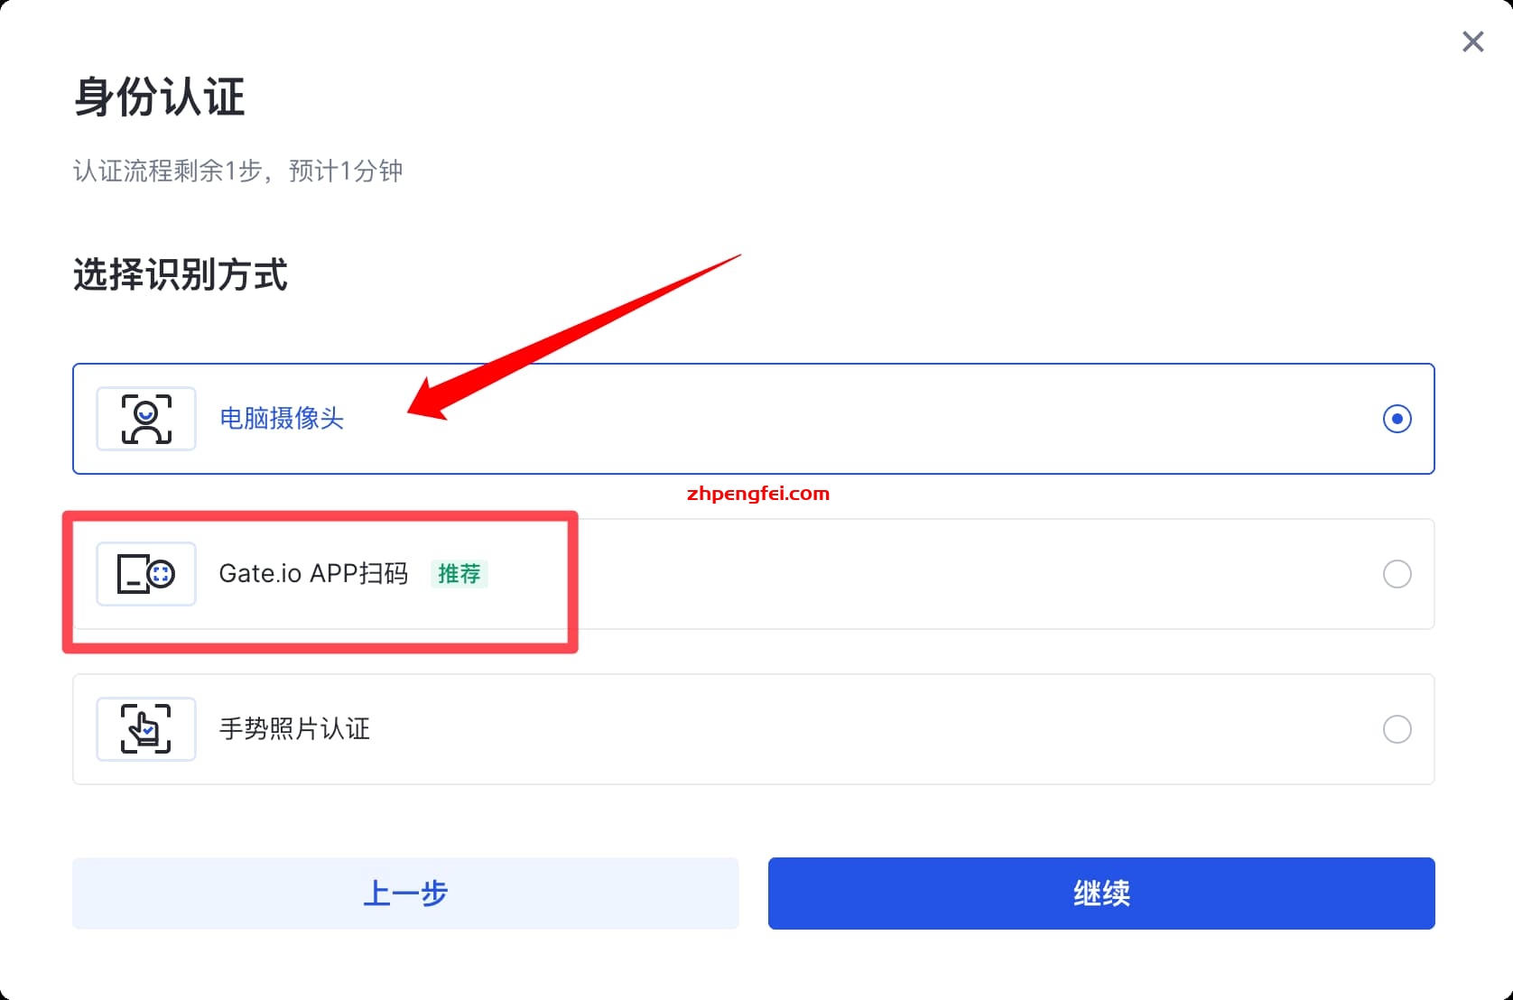Close the 身份认证 dialog

[1472, 42]
